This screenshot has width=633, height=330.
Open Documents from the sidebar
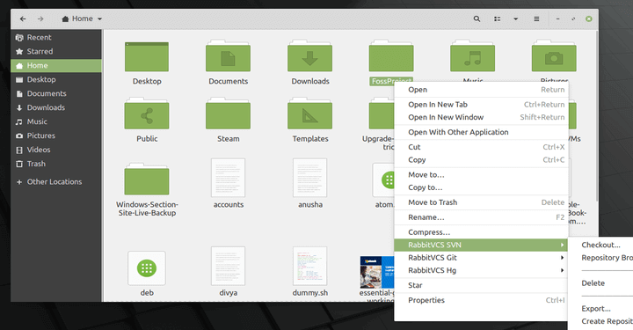click(56, 93)
